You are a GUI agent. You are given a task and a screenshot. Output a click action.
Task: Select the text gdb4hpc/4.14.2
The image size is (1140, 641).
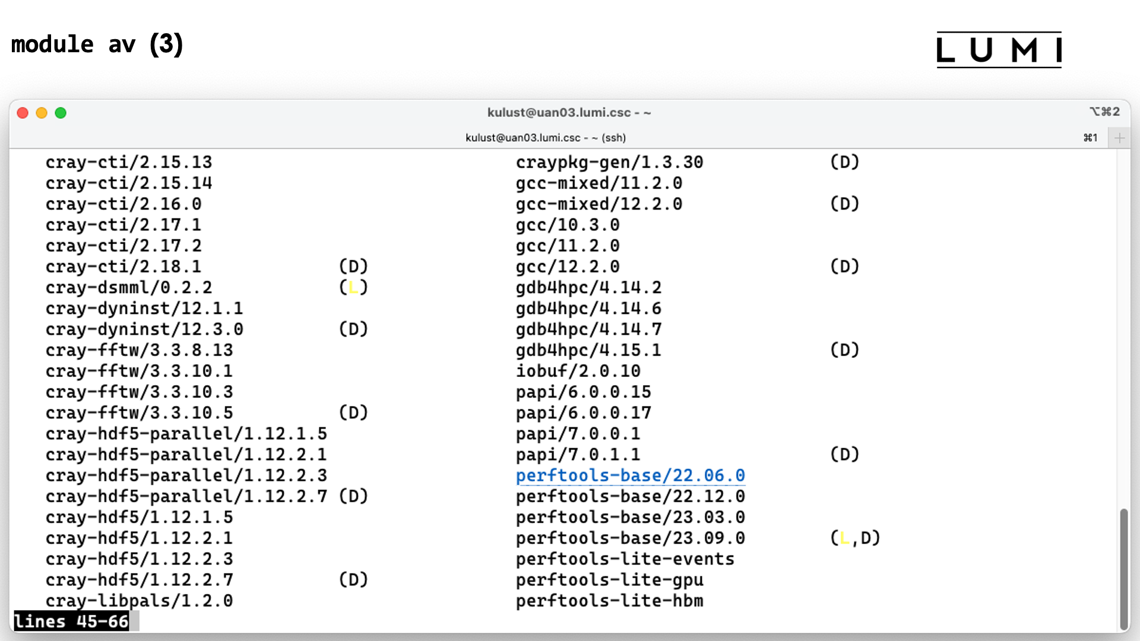pos(588,287)
